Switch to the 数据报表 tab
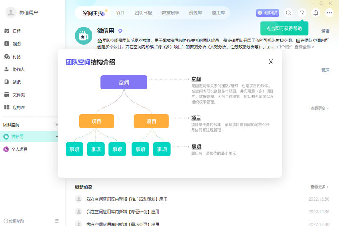339x226 pixels. (170, 13)
